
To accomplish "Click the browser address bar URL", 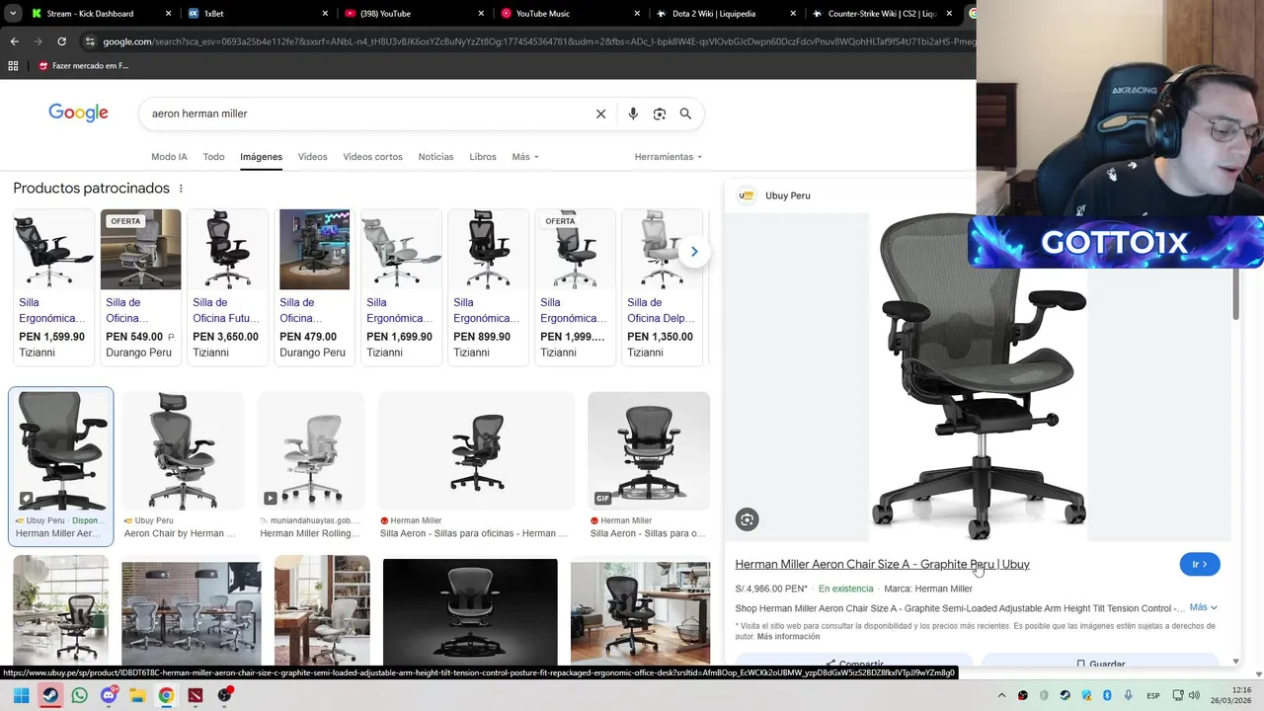I will (x=538, y=41).
